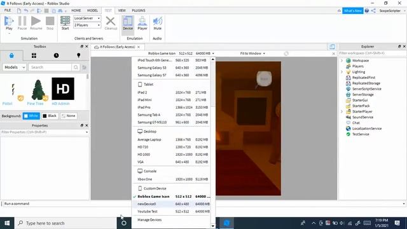Image resolution: width=407 pixels, height=229 pixels.
Task: Click the Windows Start button
Action: point(7,223)
